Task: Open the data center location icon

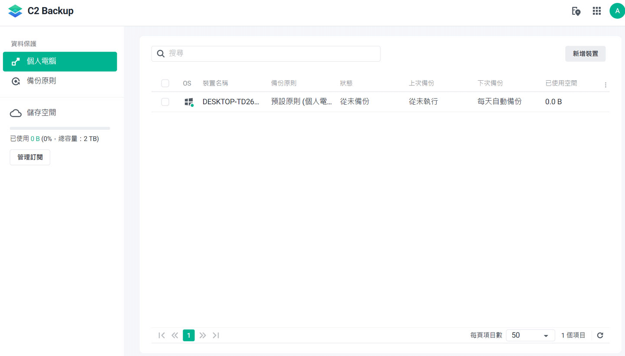Action: tap(576, 11)
